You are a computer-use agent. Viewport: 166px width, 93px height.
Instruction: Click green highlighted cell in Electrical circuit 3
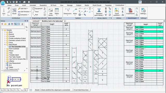146,32
